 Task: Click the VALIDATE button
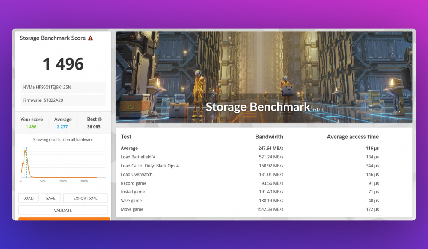click(x=63, y=210)
